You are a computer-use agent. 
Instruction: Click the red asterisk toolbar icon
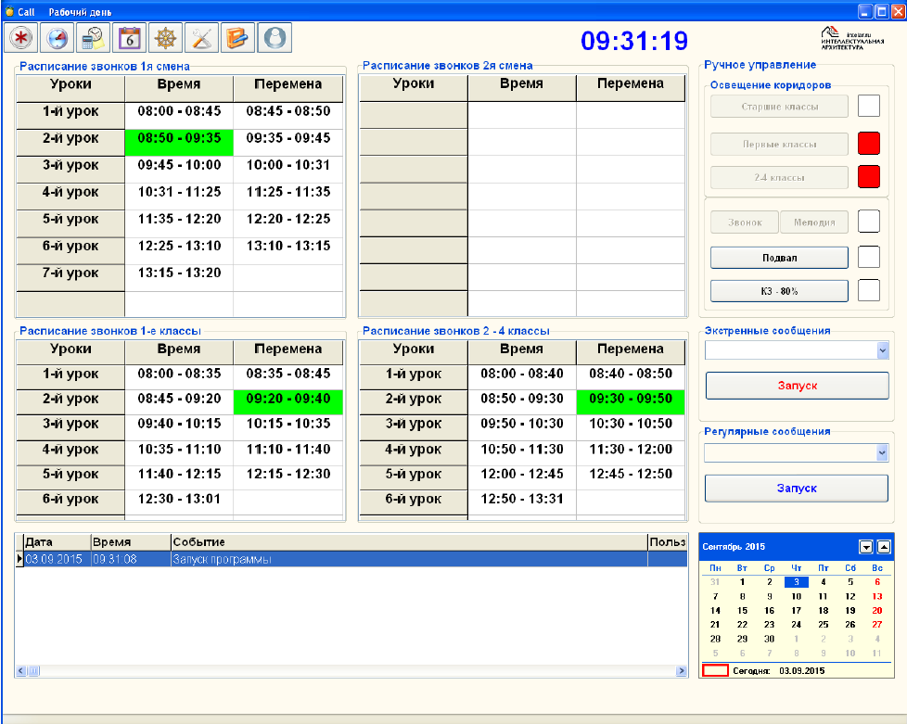(21, 38)
